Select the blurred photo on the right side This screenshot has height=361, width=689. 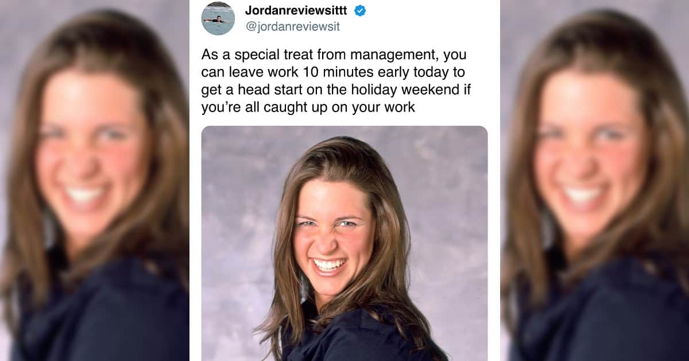(594, 180)
